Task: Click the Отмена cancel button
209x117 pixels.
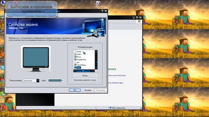Action: tap(88, 90)
